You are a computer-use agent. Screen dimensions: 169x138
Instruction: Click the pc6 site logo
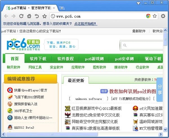(x=23, y=44)
